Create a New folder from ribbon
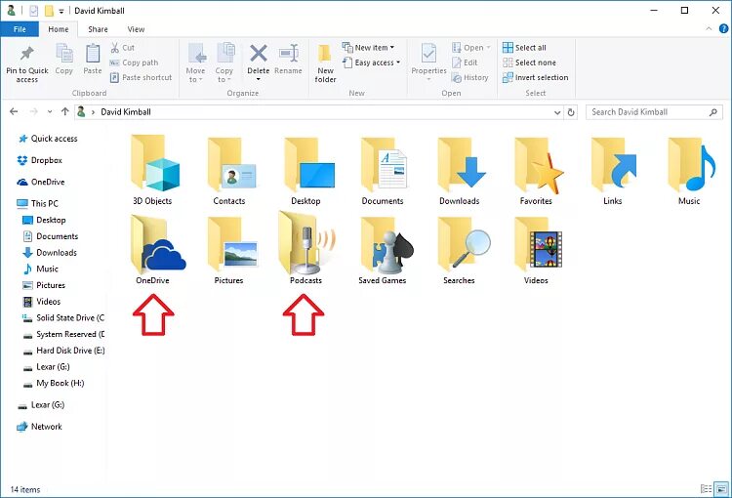 click(x=325, y=64)
